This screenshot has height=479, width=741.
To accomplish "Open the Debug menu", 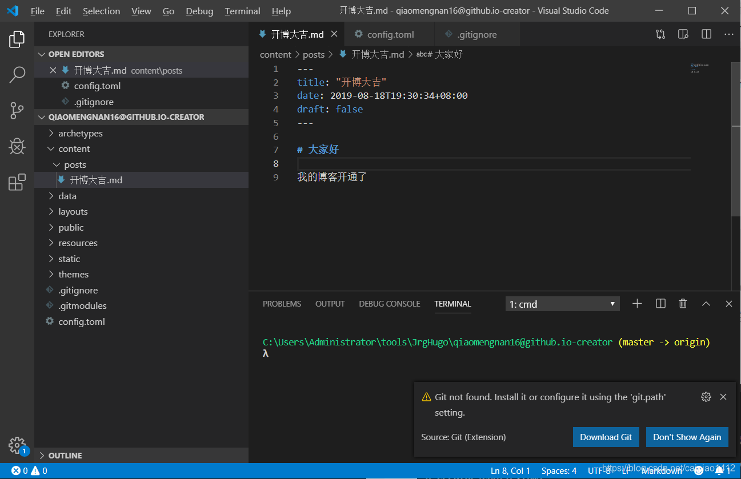I will [199, 11].
